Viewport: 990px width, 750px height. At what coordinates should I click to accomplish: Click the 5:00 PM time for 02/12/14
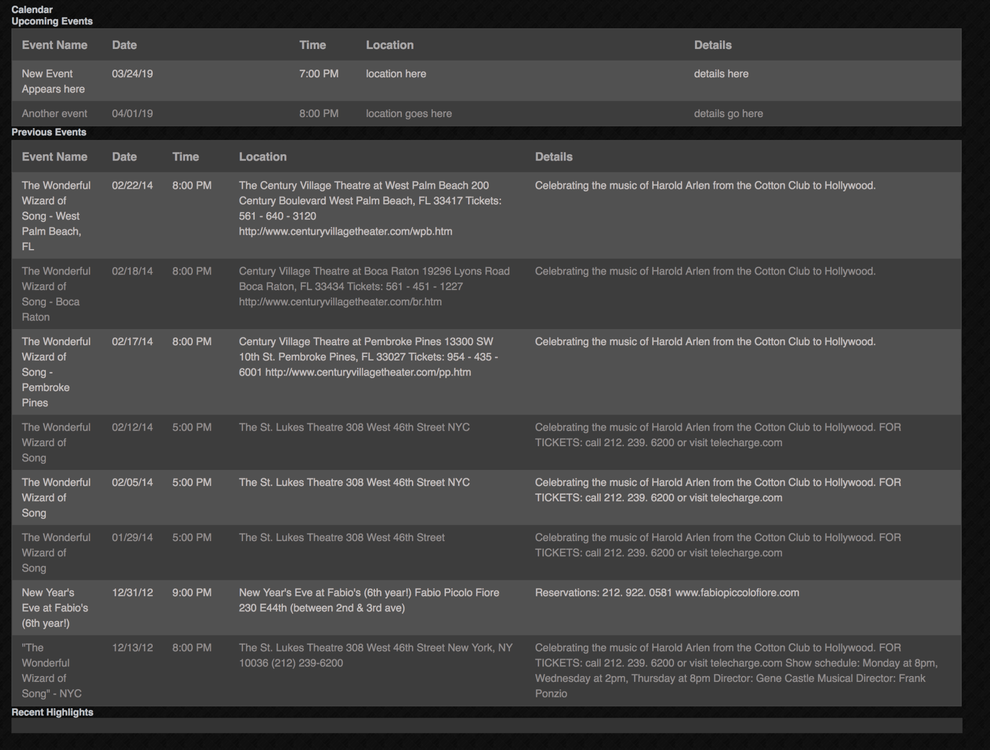(192, 427)
